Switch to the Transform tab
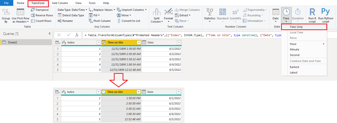 38,3
